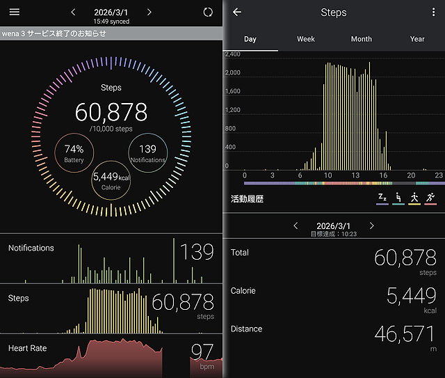Go back from Steps screen

(237, 13)
